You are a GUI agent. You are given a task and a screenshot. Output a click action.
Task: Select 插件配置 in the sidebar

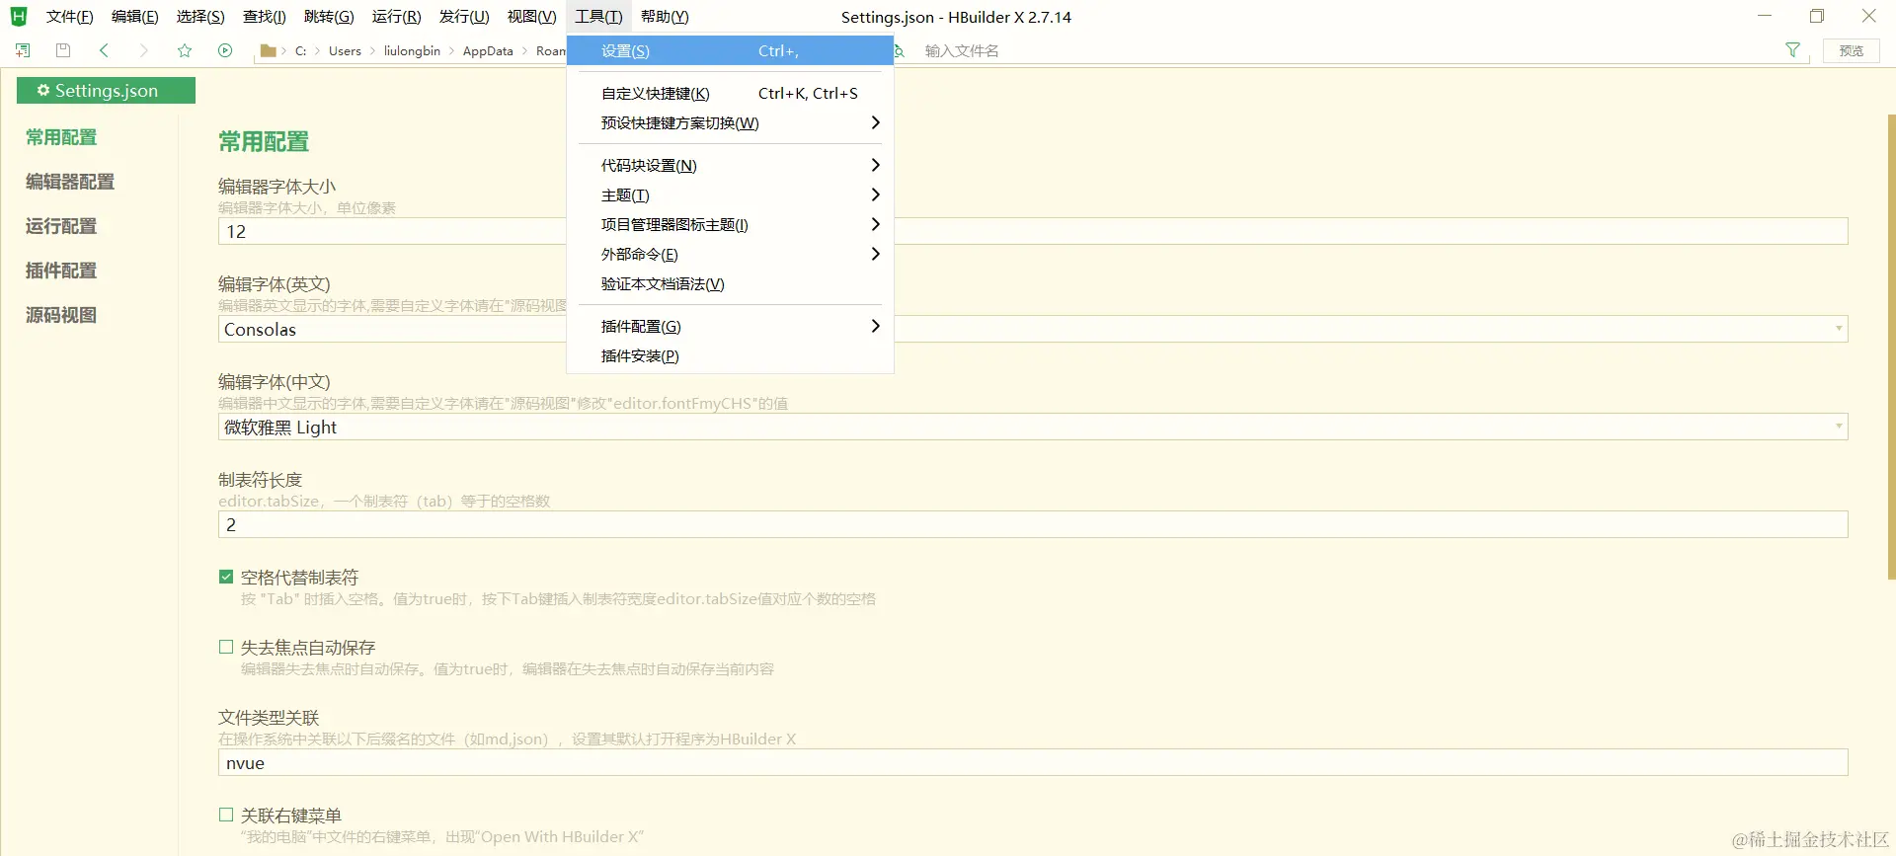61,271
